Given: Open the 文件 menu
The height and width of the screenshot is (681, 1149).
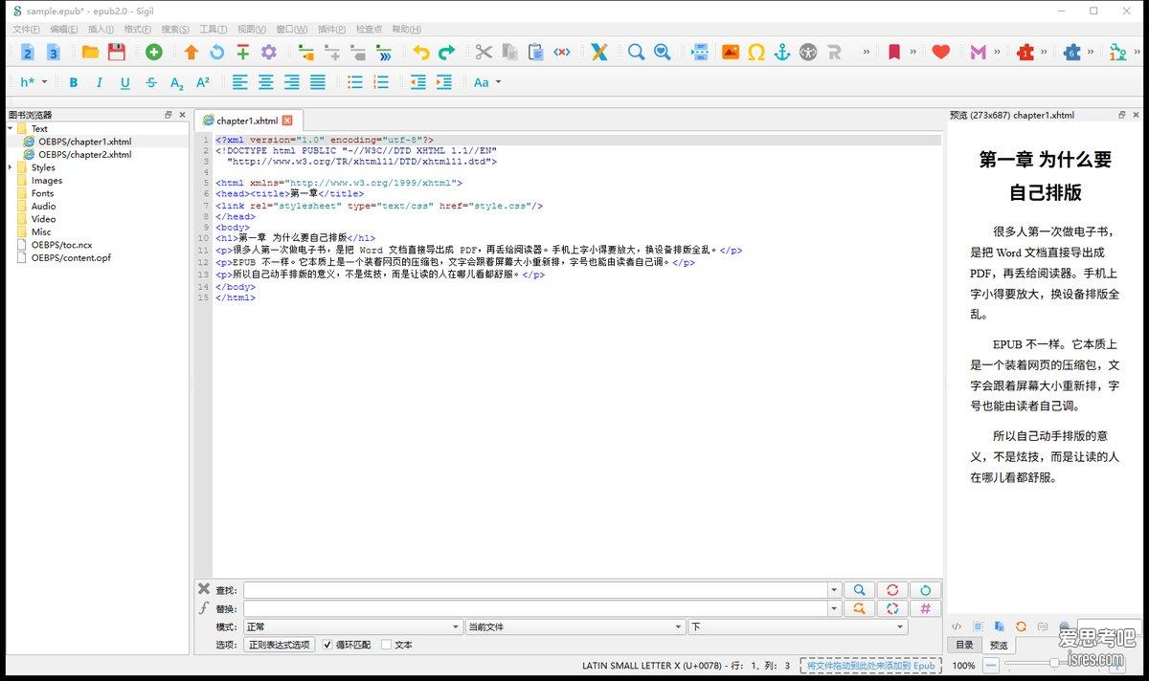Looking at the screenshot, I should pos(26,30).
